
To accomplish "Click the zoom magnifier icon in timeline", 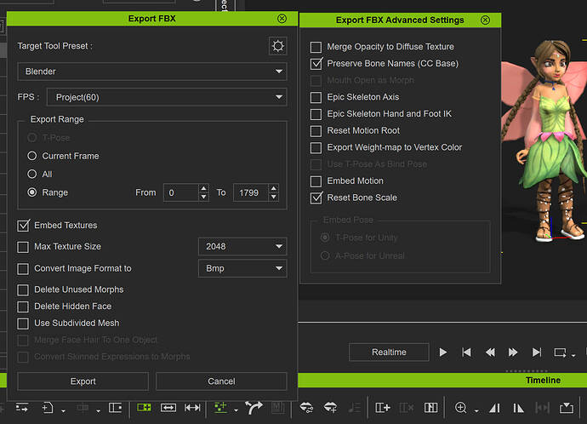I will point(460,408).
